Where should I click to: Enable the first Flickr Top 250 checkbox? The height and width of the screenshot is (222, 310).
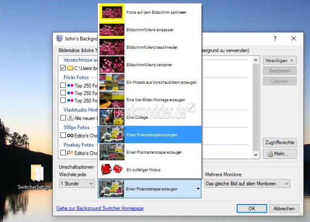tap(63, 85)
